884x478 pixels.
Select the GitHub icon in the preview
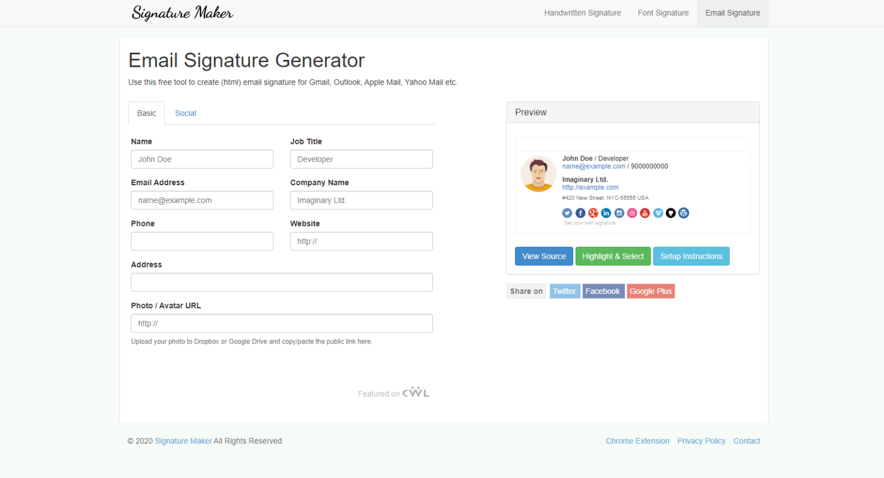coord(670,213)
